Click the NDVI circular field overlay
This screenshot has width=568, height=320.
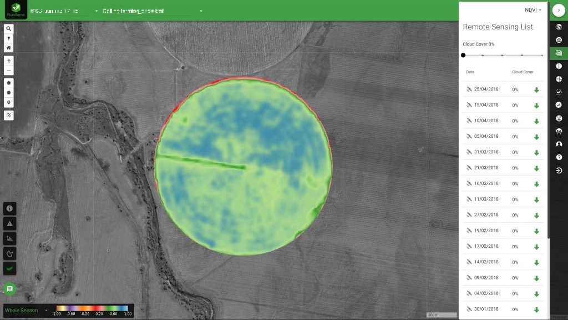click(243, 166)
